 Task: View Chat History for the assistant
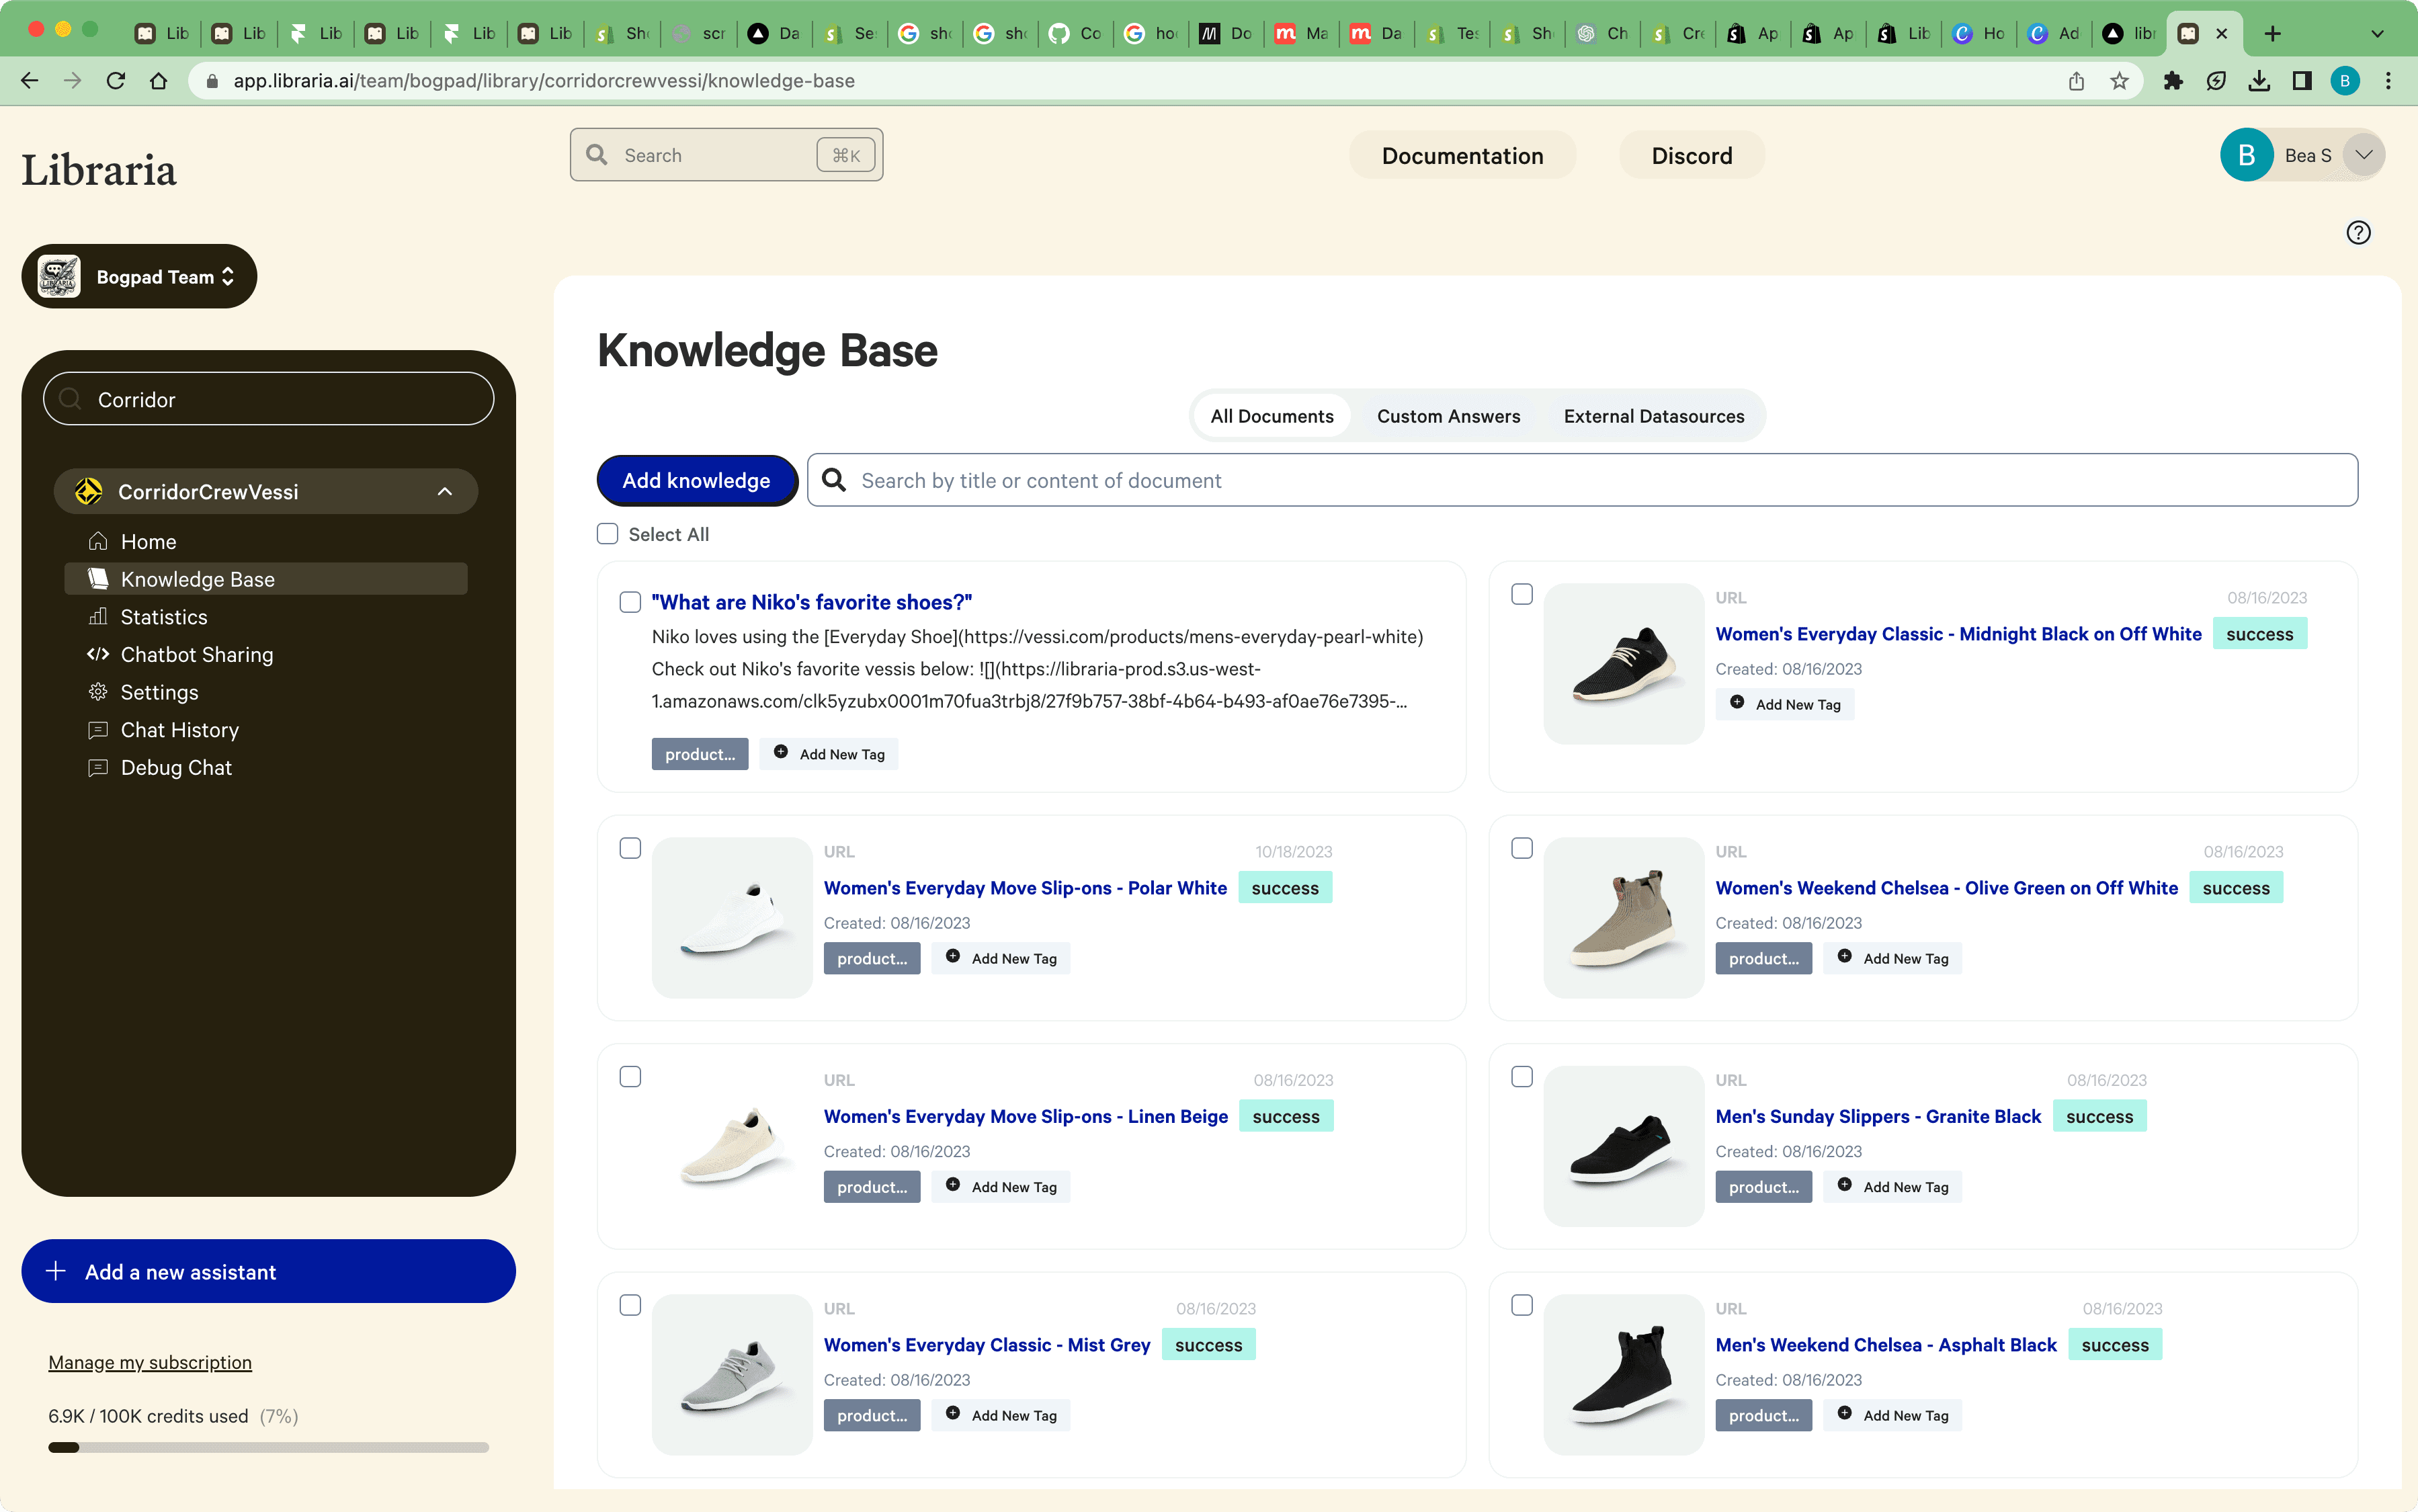pos(179,729)
